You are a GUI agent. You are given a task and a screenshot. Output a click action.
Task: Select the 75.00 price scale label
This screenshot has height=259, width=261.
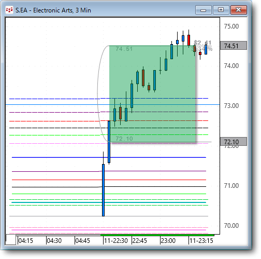(231, 26)
